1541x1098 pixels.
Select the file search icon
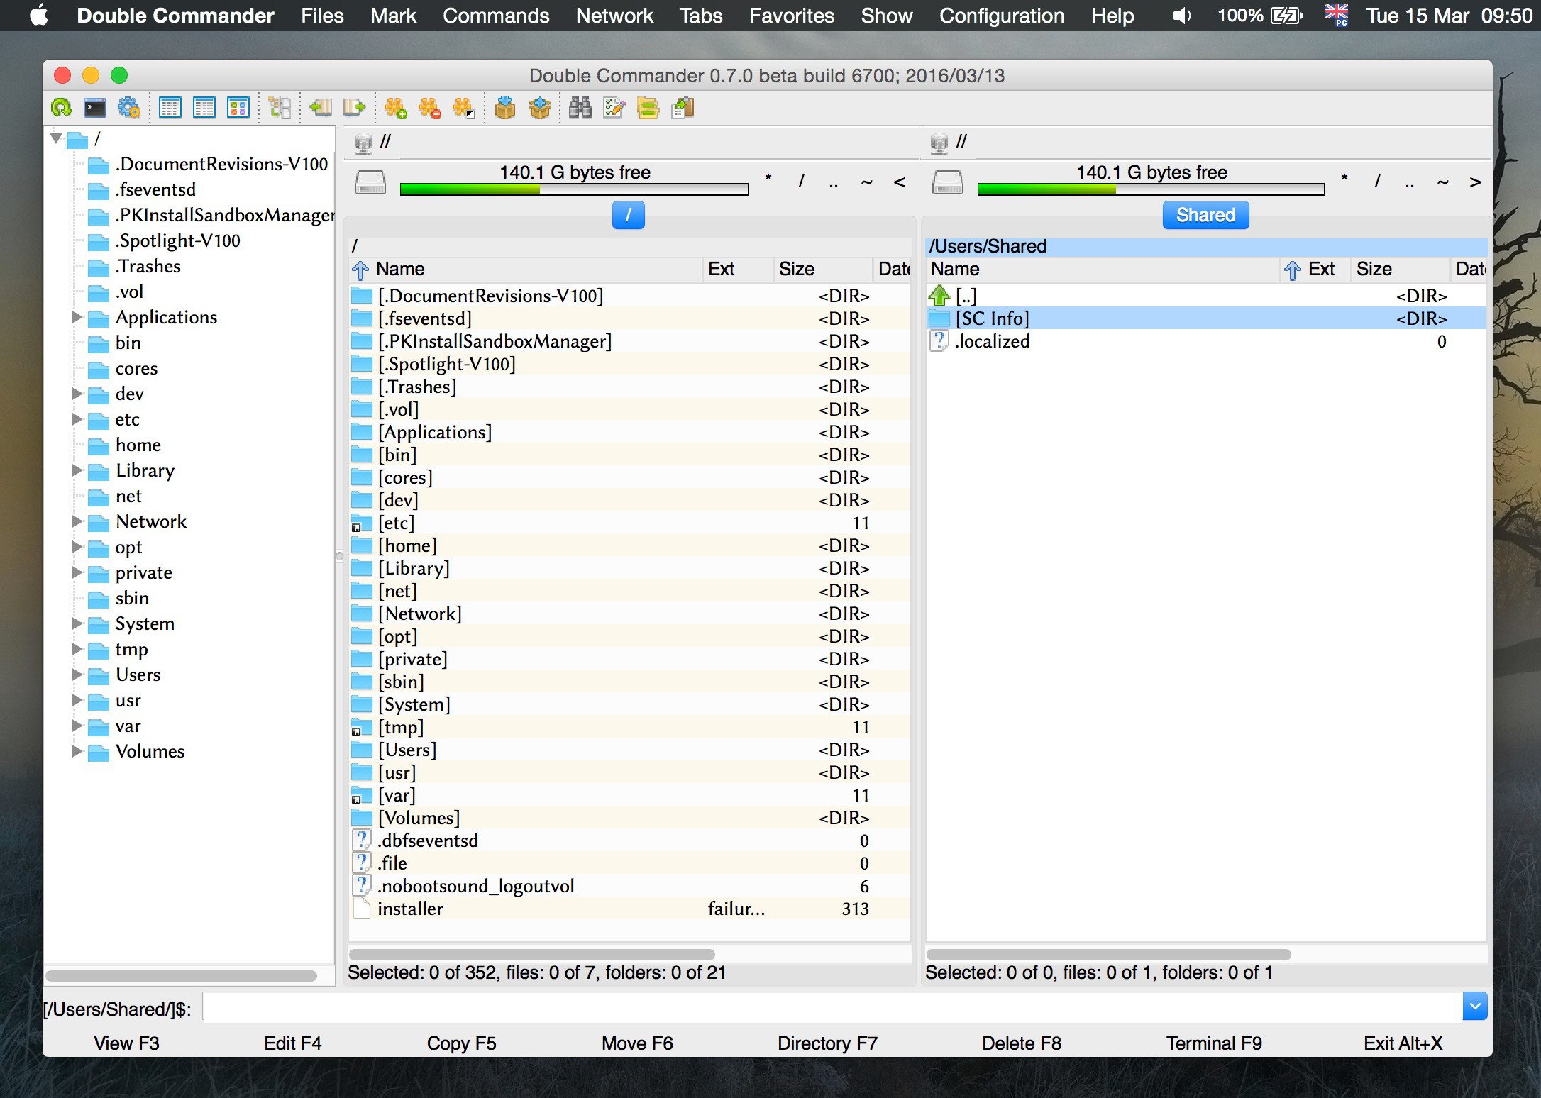[579, 108]
